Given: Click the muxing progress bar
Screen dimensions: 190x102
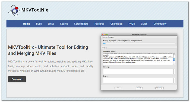Looking at the screenshot, I should pos(139,43).
